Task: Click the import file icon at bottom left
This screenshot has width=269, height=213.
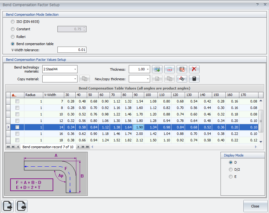Action: (x=22, y=206)
